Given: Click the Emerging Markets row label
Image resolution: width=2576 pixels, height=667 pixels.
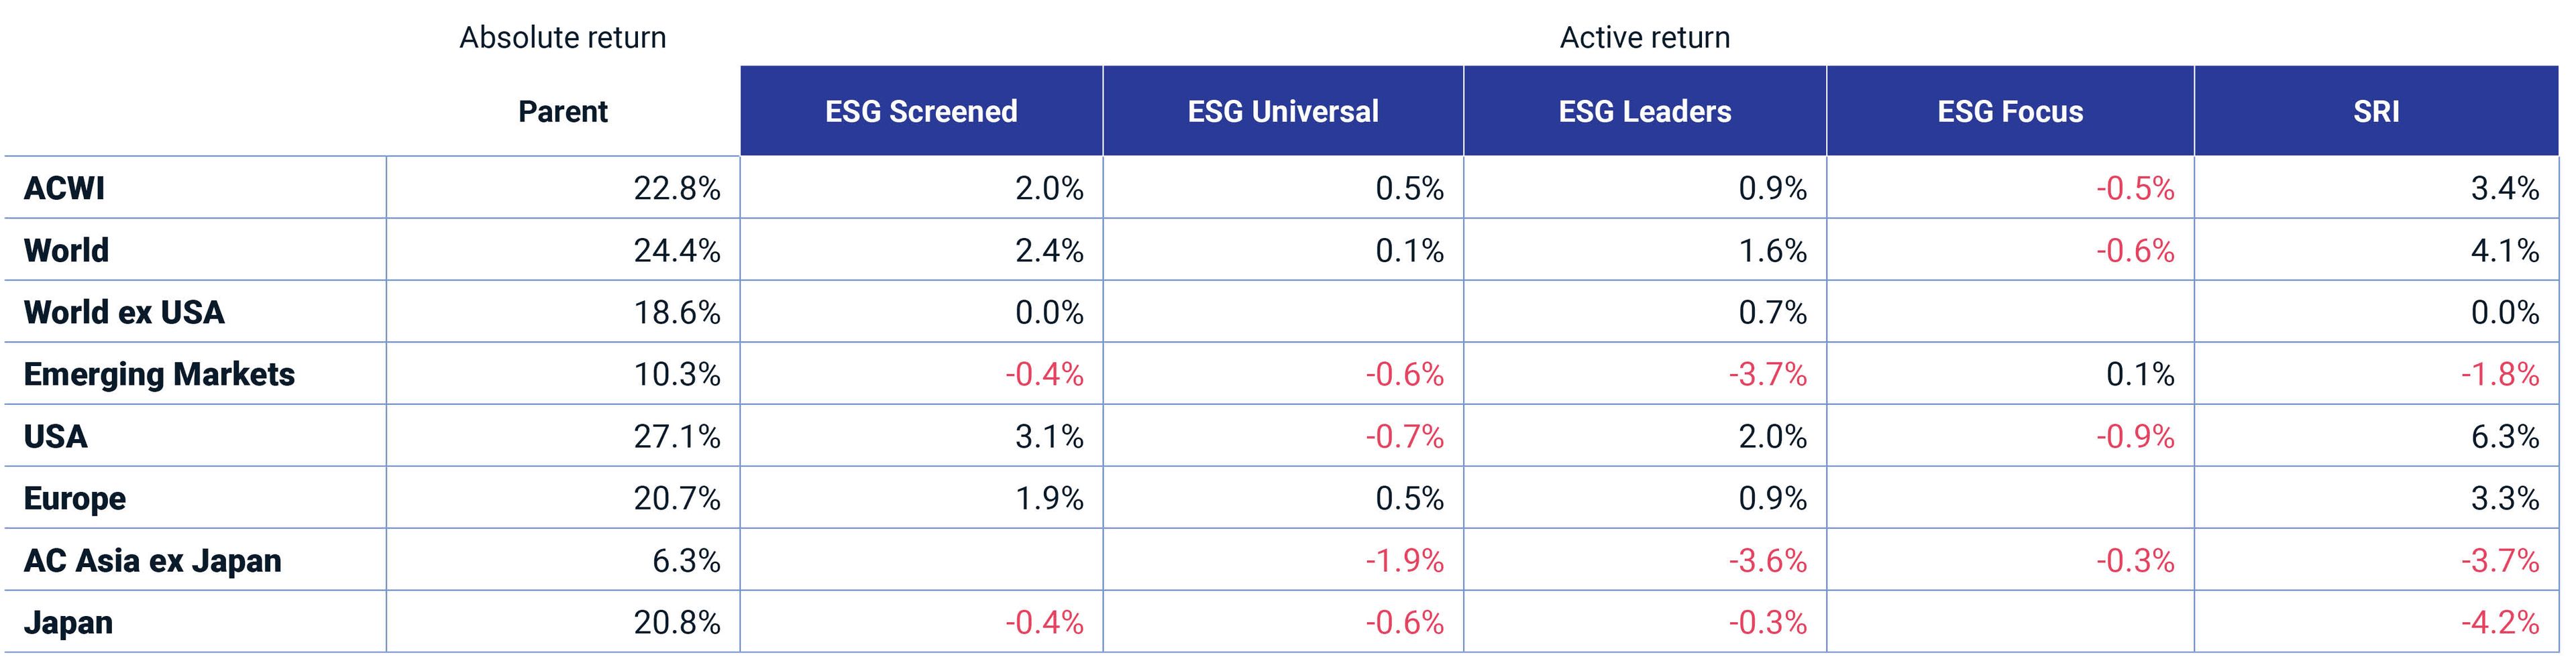Looking at the screenshot, I should pos(159,374).
